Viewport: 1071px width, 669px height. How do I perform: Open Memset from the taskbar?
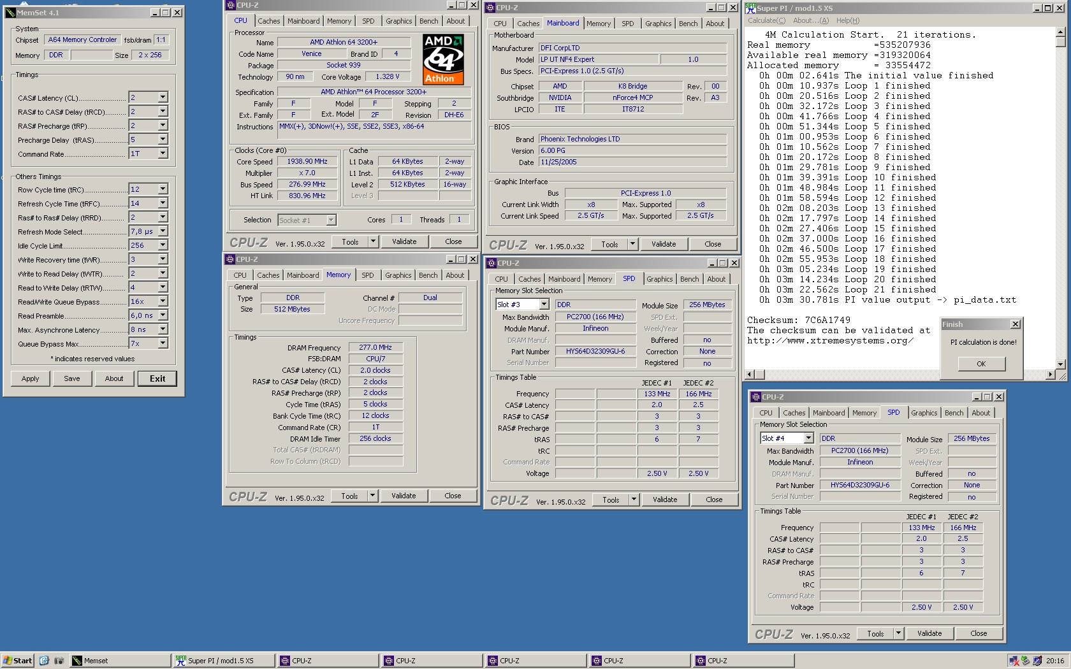coord(119,661)
